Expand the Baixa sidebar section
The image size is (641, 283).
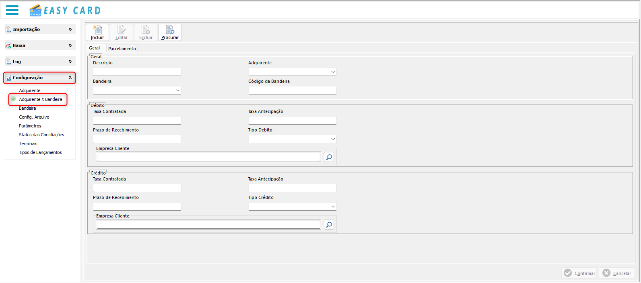coord(70,45)
